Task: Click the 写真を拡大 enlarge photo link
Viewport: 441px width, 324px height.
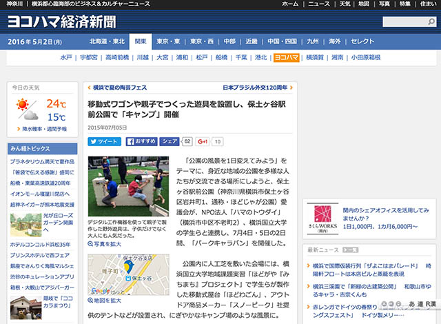Action: 107,244
